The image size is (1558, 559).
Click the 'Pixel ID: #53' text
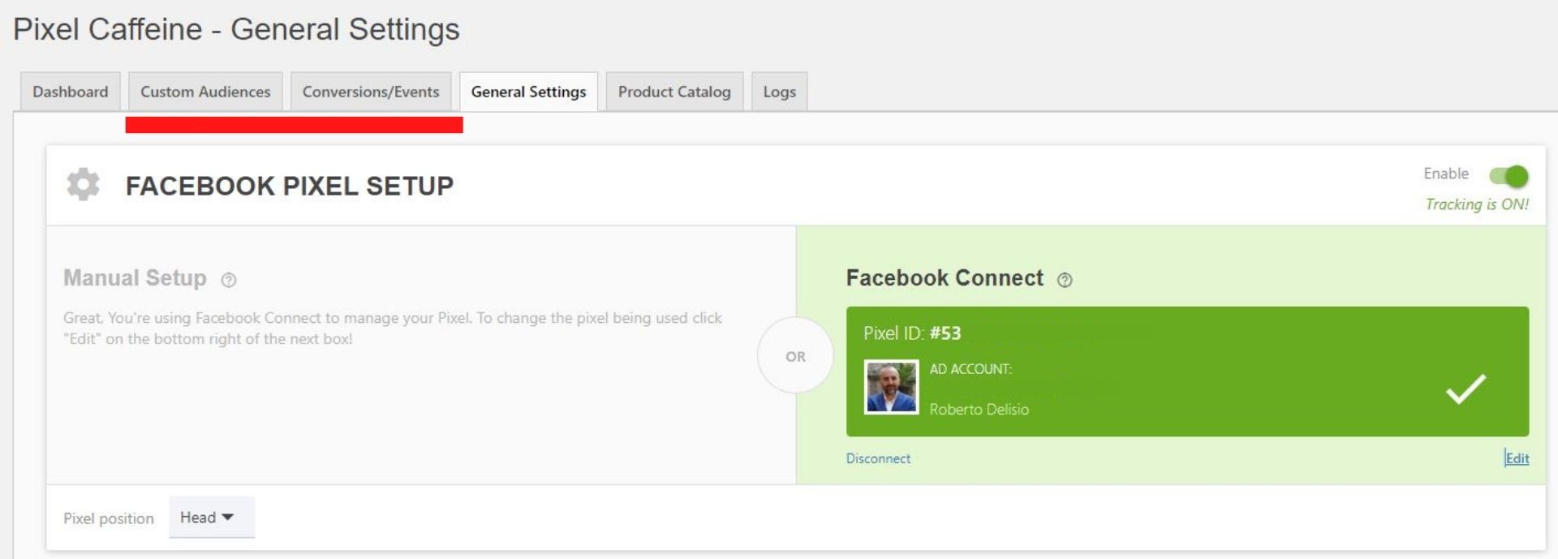pyautogui.click(x=912, y=333)
